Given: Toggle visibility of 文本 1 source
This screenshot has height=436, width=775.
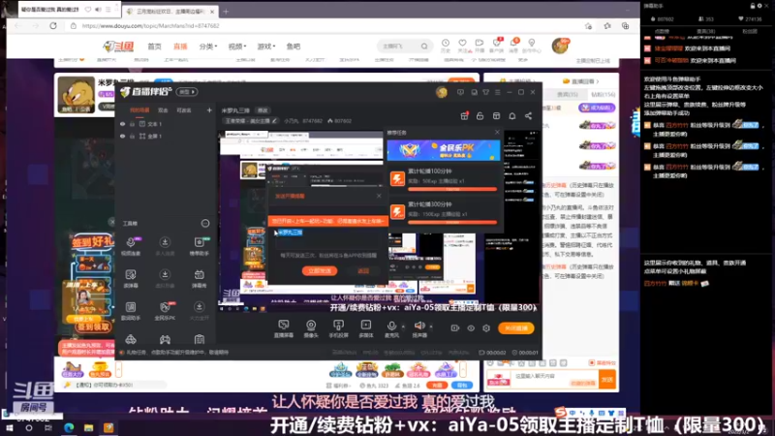Looking at the screenshot, I should point(123,124).
